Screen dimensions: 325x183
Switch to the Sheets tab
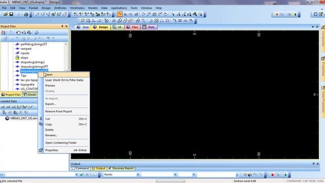point(30,95)
